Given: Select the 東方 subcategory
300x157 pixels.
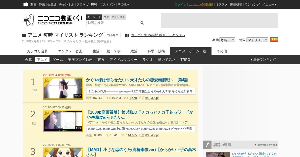Looking at the screenshot, I should tap(101, 60).
